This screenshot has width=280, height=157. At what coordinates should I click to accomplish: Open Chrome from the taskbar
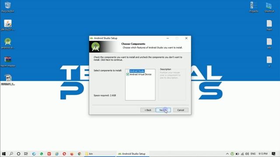tap(80, 154)
